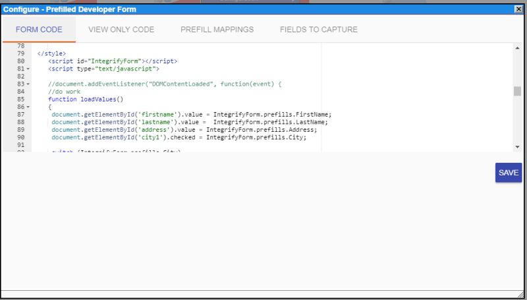The height and width of the screenshot is (300, 527).
Task: Switch to the FORM CODE tab
Action: [39, 30]
